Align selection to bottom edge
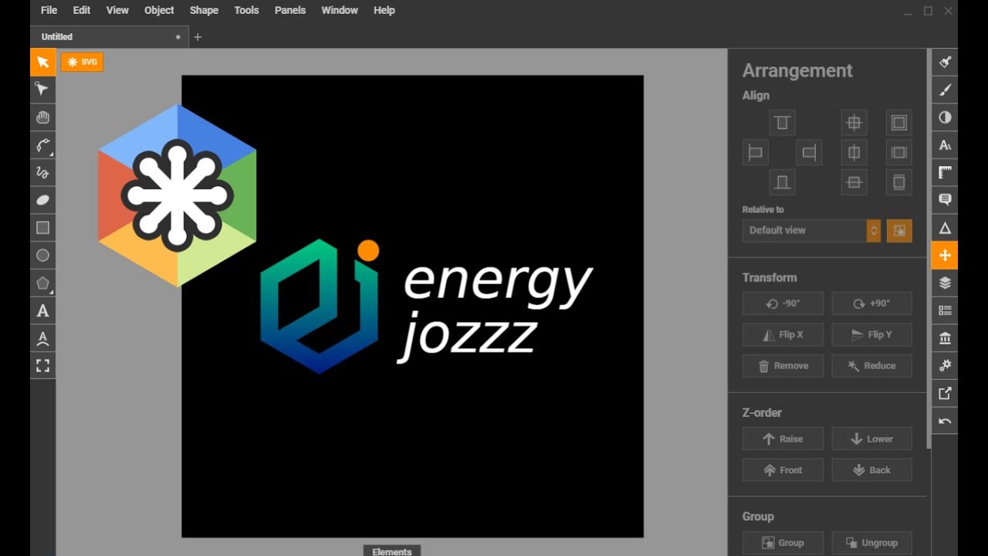 [x=782, y=182]
